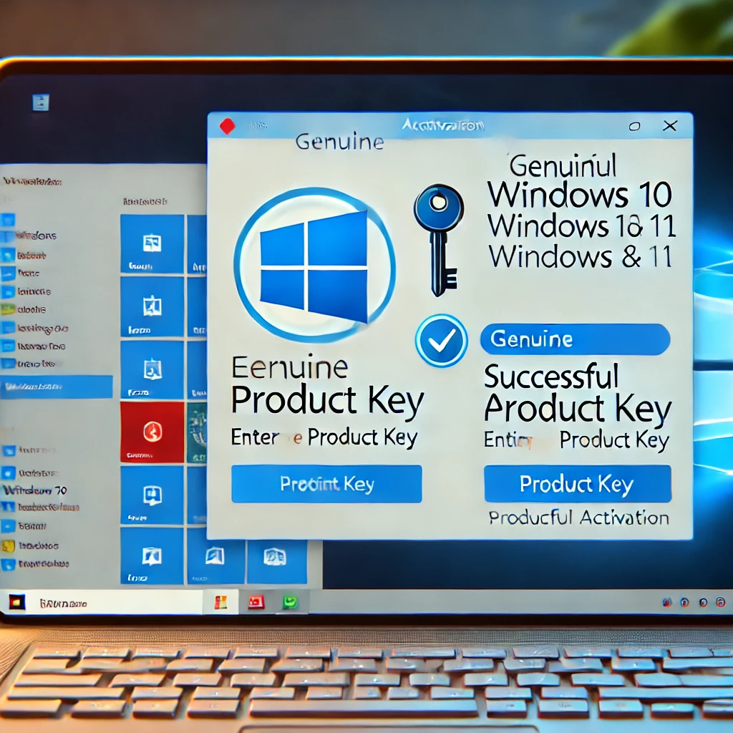
Task: Click the blue button beneath 'Enter e Product Key'
Action: pos(326,484)
